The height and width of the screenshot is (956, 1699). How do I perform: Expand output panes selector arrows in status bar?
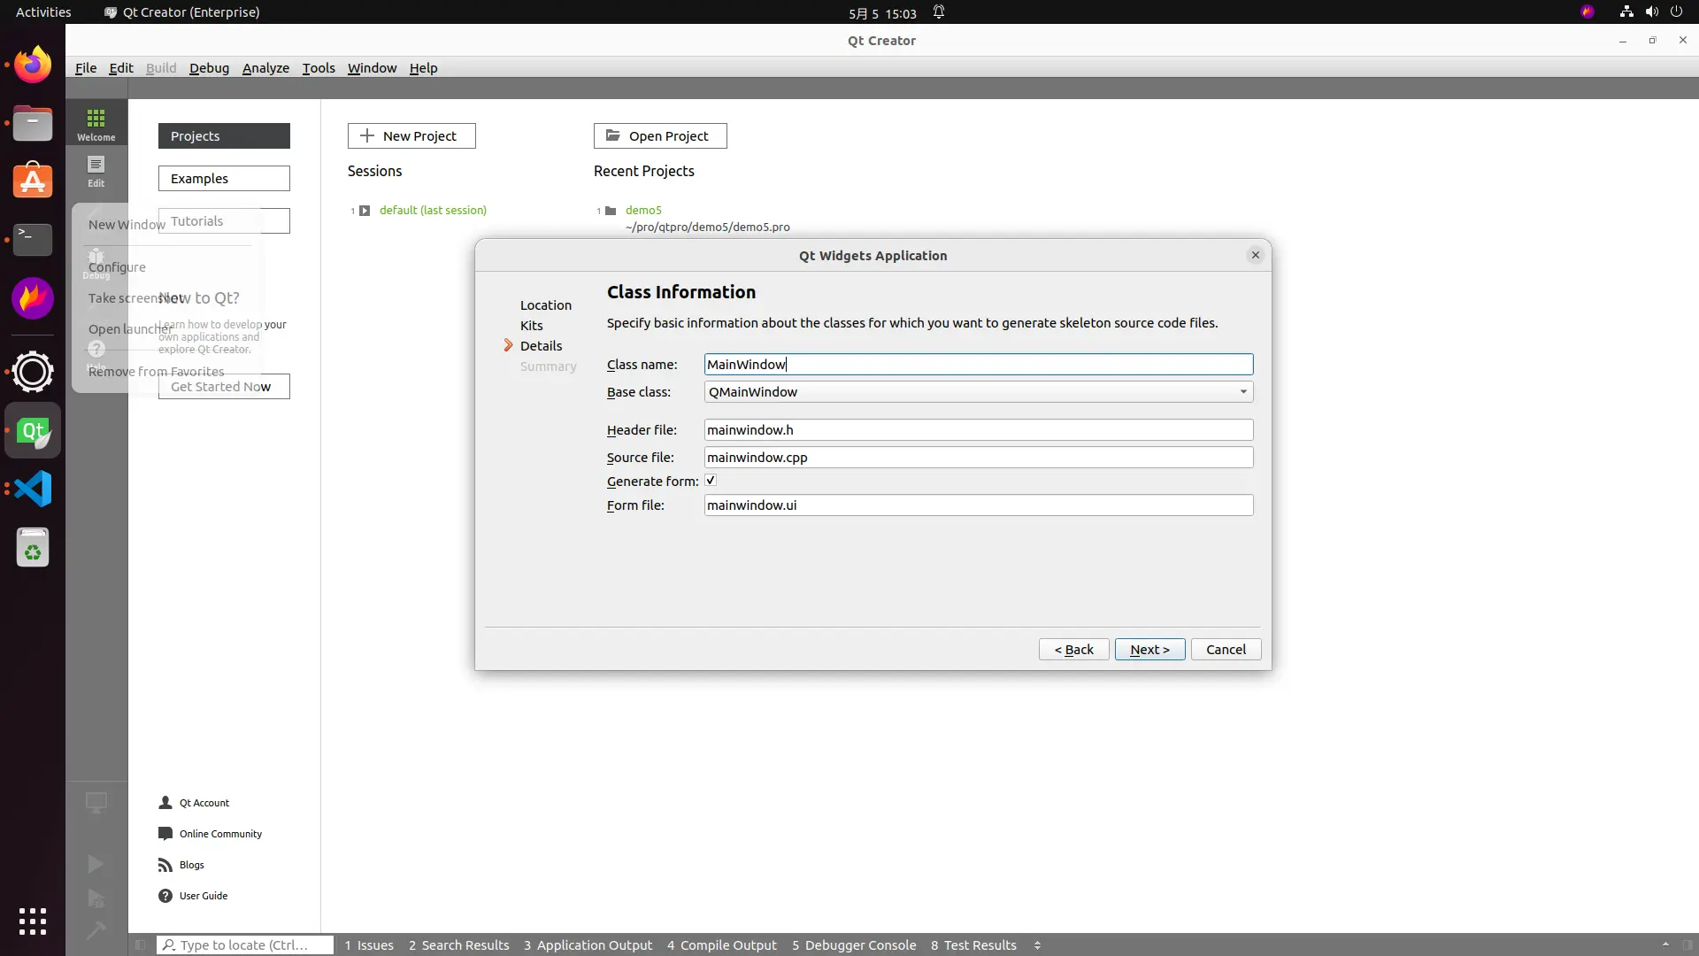point(1037,945)
